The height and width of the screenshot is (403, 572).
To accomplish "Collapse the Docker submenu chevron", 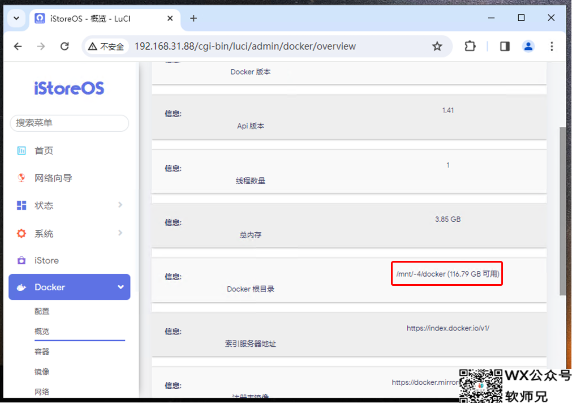I will (x=121, y=287).
